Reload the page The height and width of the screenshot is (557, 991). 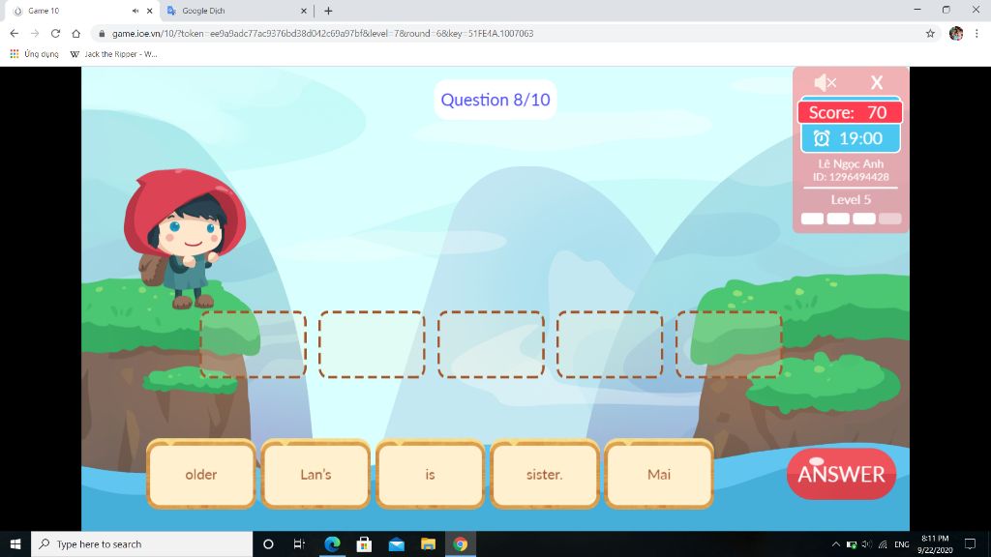coord(55,34)
